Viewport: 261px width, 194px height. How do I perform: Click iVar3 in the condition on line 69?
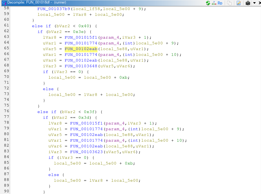pos(60,72)
